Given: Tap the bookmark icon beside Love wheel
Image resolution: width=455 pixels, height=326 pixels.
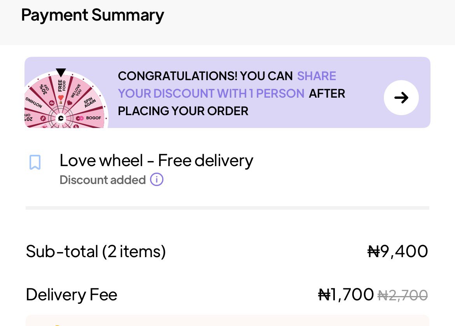Looking at the screenshot, I should point(35,162).
